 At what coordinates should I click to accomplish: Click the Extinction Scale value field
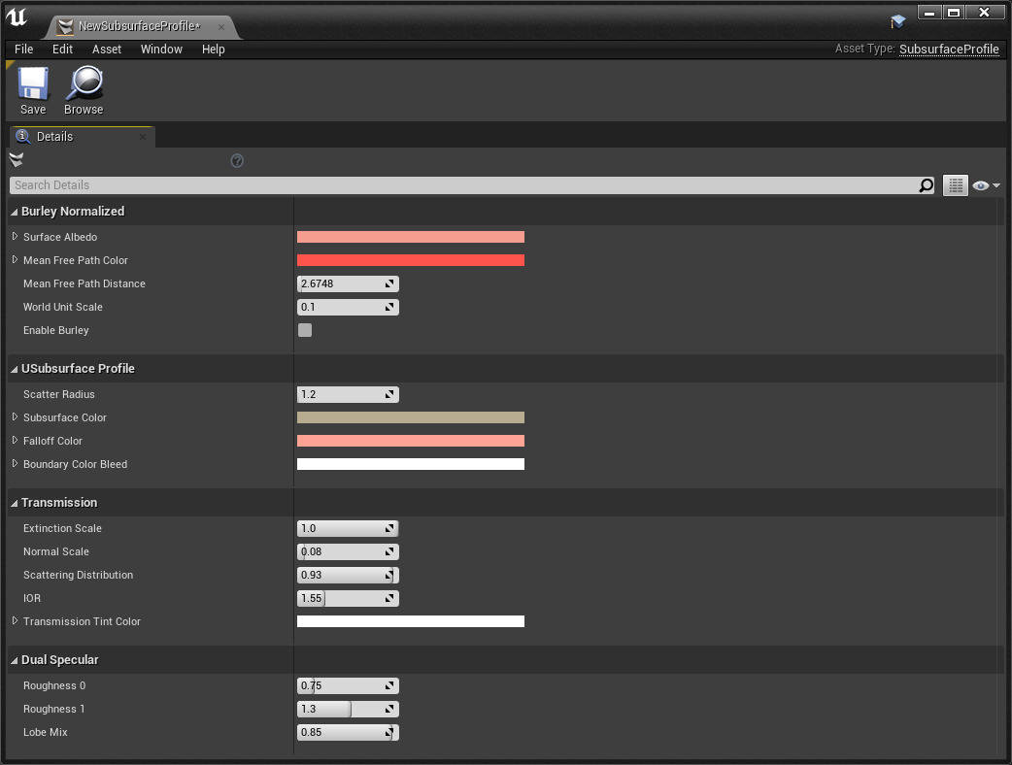coord(348,529)
